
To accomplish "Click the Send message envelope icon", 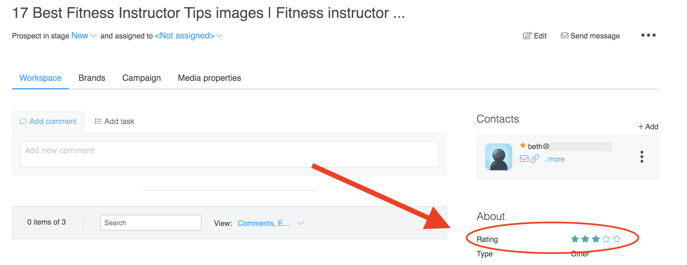I will tap(564, 35).
